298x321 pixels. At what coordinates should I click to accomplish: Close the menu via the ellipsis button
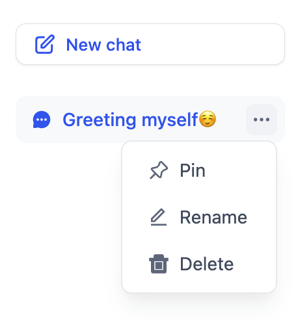tap(262, 120)
